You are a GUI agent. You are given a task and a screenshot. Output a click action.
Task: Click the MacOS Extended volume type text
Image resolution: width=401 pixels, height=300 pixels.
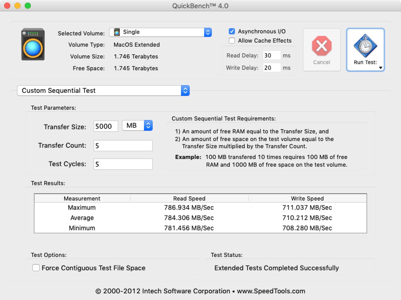[137, 45]
